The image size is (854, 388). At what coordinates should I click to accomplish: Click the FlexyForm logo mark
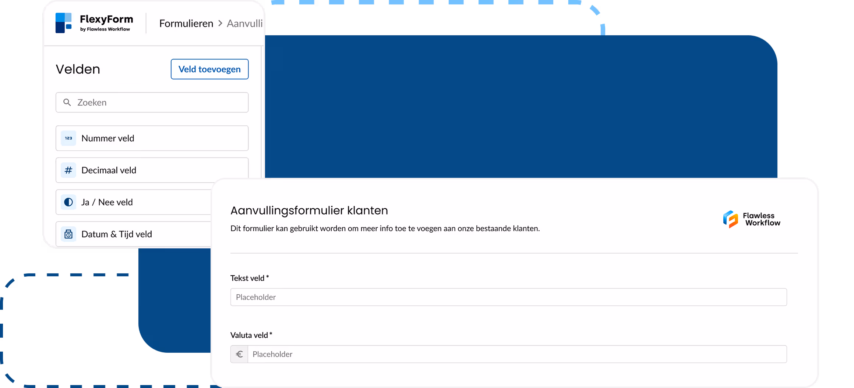click(x=64, y=22)
